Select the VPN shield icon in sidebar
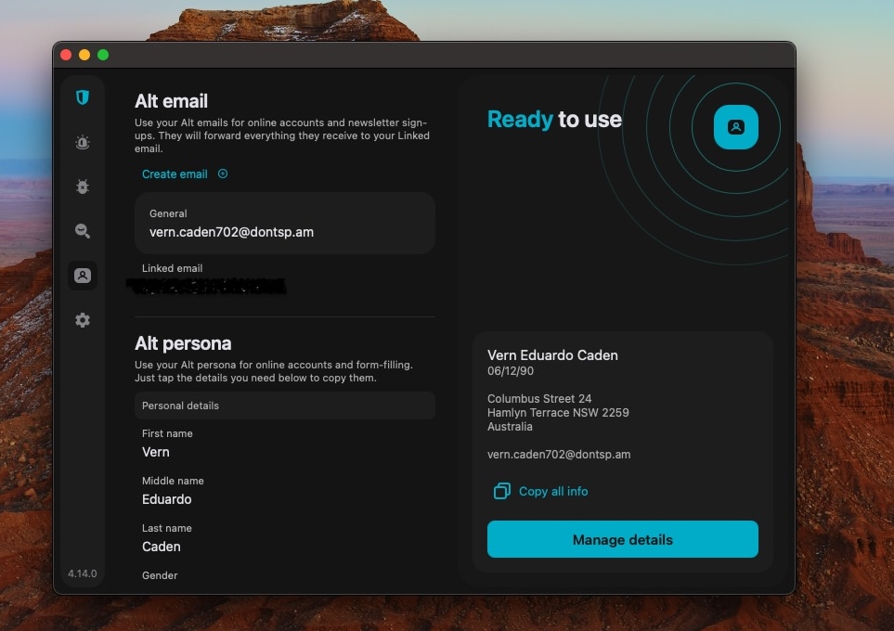 82,97
